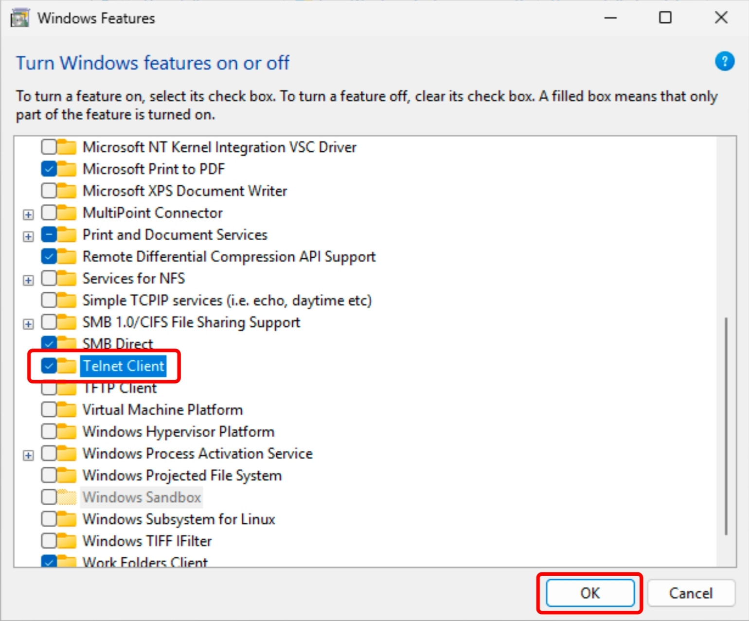Expand SMB 1.0/CIFS File Sharing Support

28,323
